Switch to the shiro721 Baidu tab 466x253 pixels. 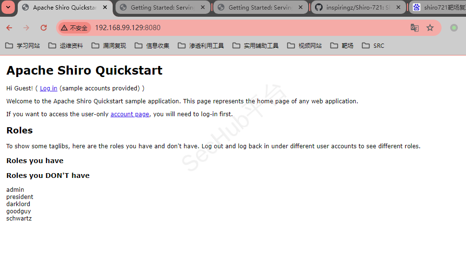(439, 7)
